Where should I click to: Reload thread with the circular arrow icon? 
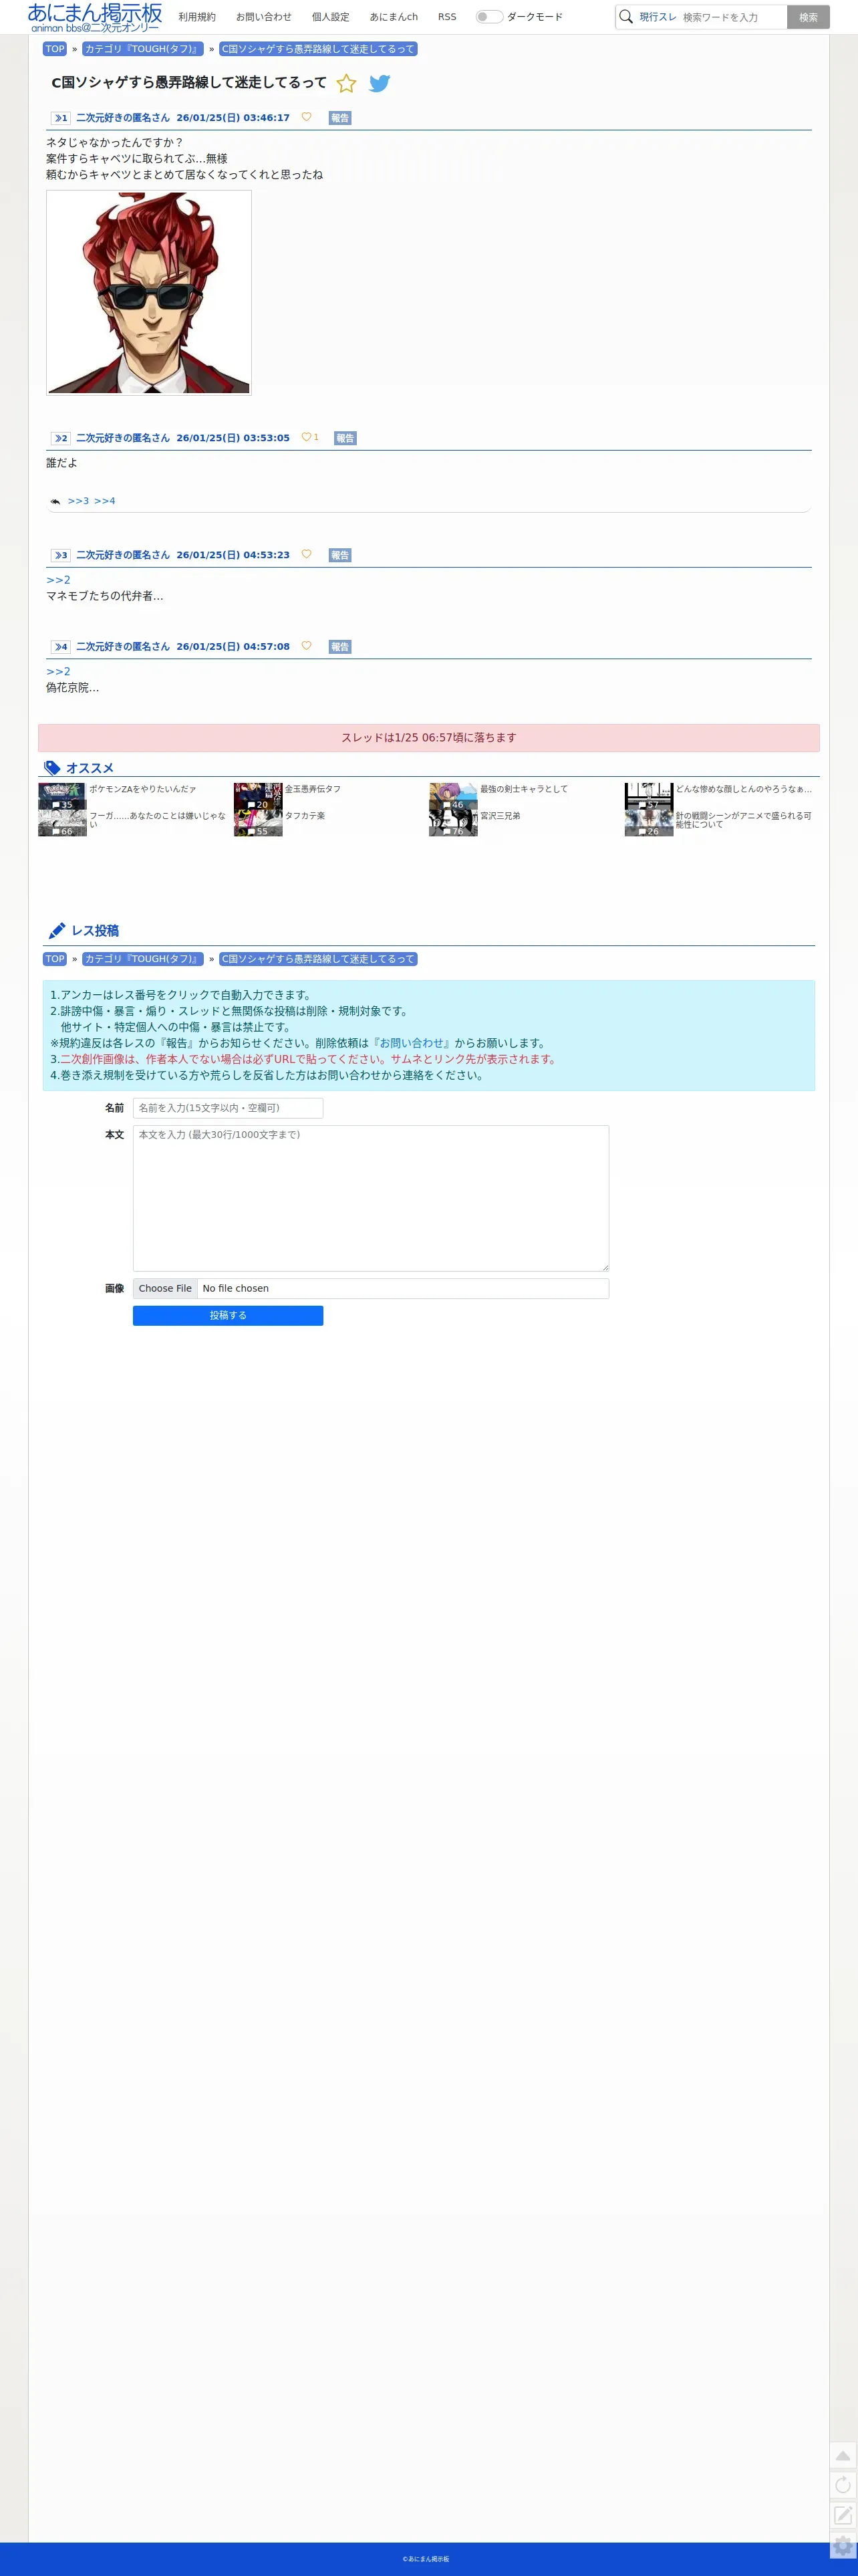pos(843,2485)
